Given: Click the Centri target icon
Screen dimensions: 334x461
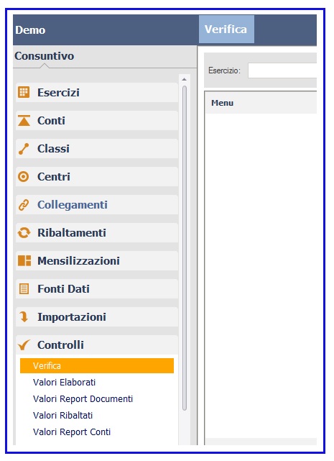Looking at the screenshot, I should click(24, 177).
